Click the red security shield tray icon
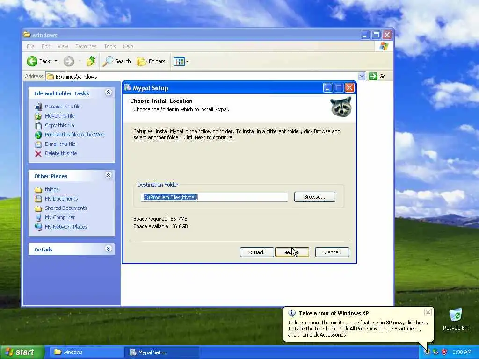Viewport: 479px width, 359px height. click(444, 352)
